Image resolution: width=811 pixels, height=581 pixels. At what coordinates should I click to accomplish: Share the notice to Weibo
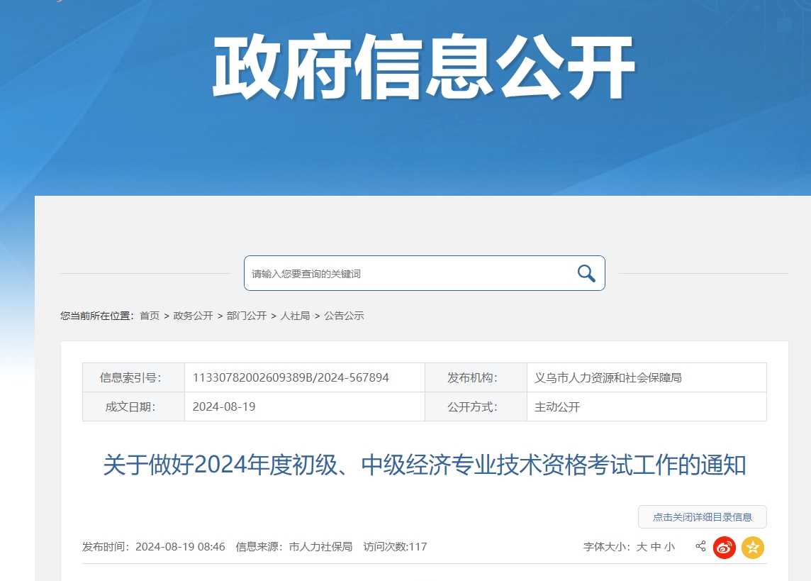point(724,547)
